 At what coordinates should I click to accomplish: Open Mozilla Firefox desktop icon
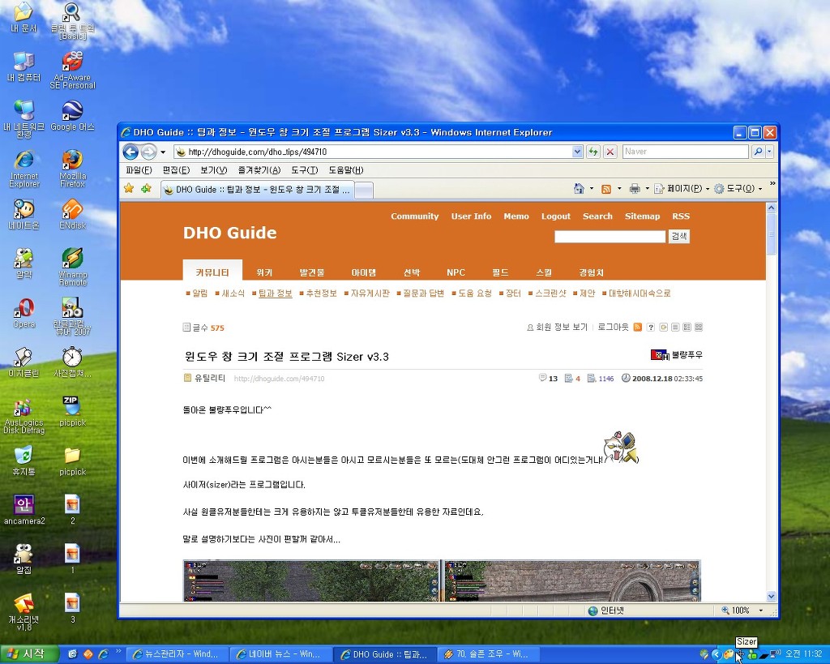pos(72,169)
